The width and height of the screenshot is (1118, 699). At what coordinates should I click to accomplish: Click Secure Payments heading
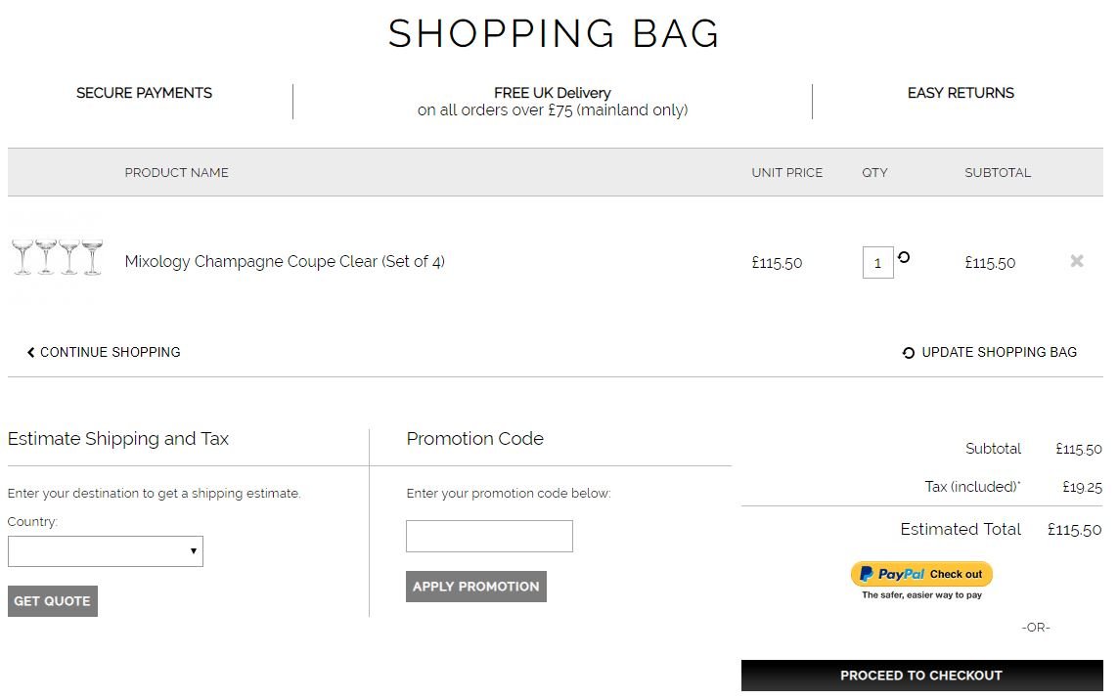pos(144,93)
